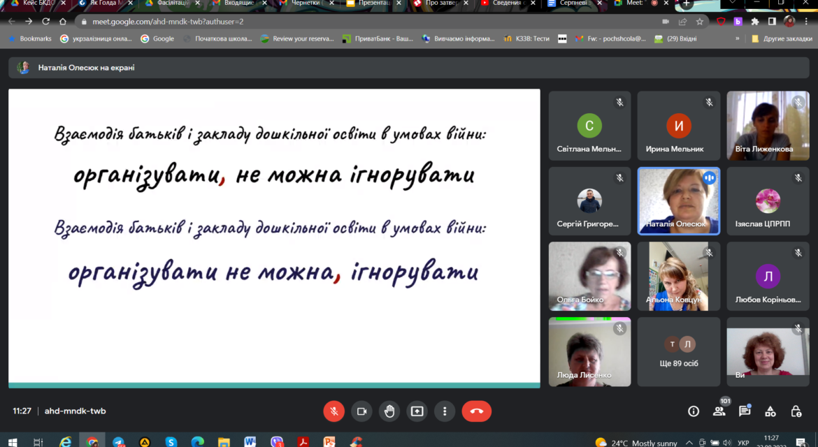Leave the call with the red hang-up button
Viewport: 818px width, 447px height.
point(476,411)
